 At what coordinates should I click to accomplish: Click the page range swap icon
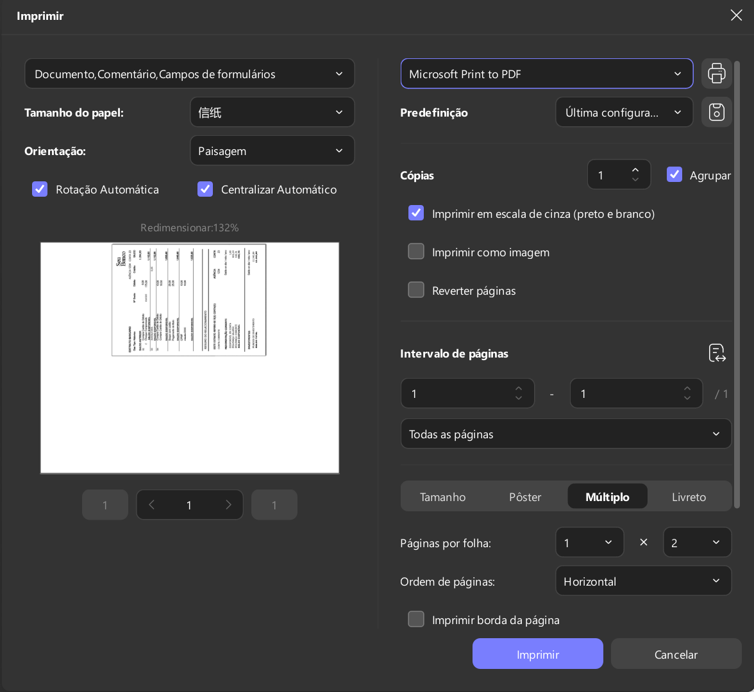(x=717, y=353)
